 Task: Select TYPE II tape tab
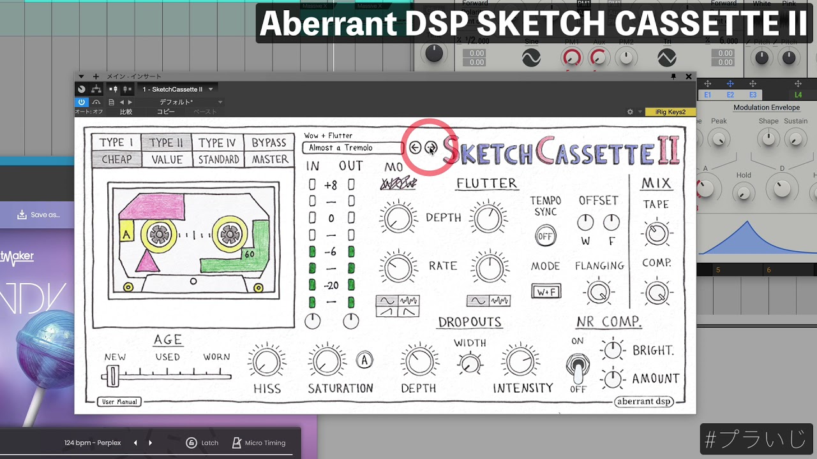[167, 143]
